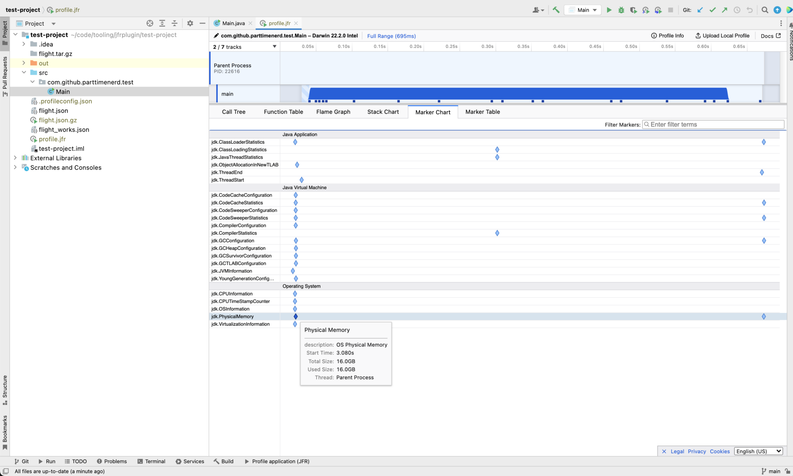The height and width of the screenshot is (476, 793).
Task: Open Project panel settings gear
Action: [x=190, y=23]
